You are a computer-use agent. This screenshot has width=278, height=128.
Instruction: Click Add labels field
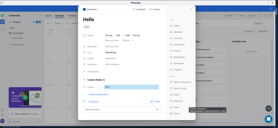click(x=110, y=58)
